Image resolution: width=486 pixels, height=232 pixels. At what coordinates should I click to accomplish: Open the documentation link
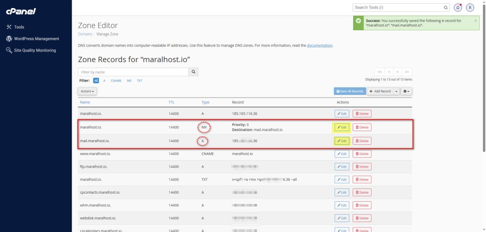pos(319,45)
